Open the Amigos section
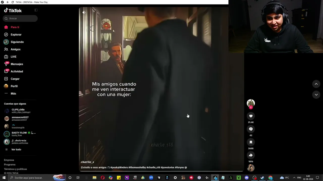323x181 pixels. click(x=12, y=49)
